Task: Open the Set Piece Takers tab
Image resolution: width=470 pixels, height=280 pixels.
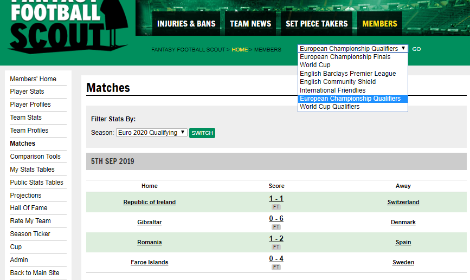Action: tap(317, 24)
